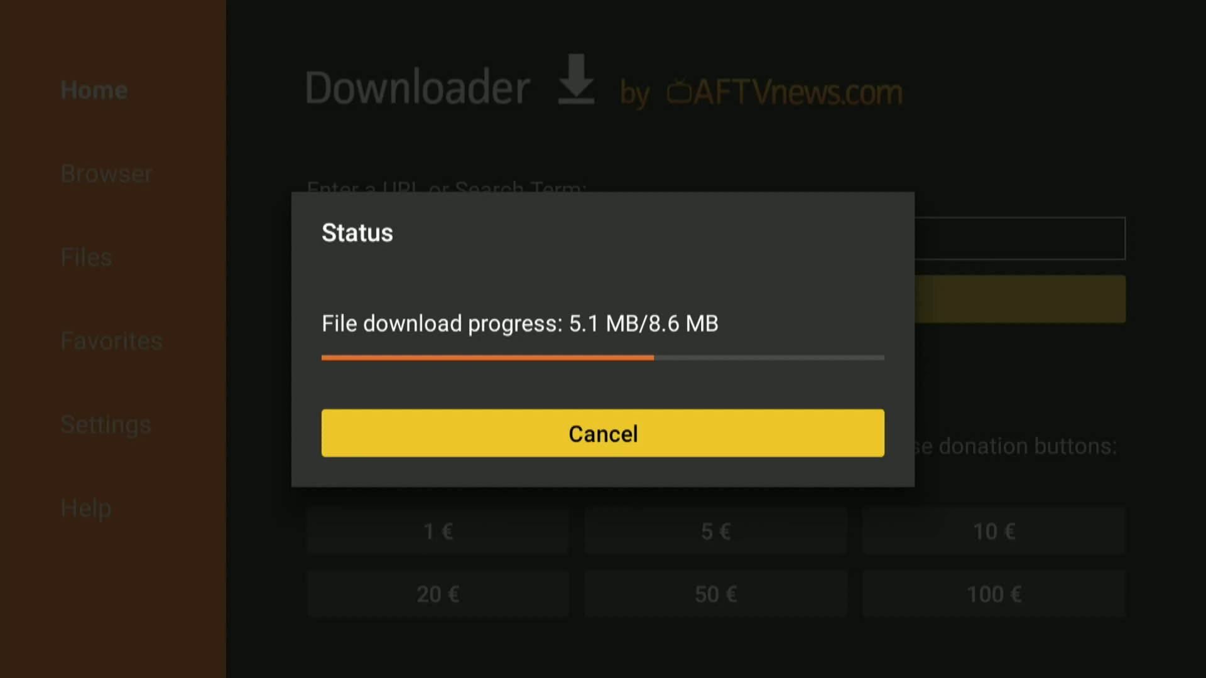Screen dimensions: 1206x678
Task: Open the Home menu item
Action: pyautogui.click(x=94, y=90)
